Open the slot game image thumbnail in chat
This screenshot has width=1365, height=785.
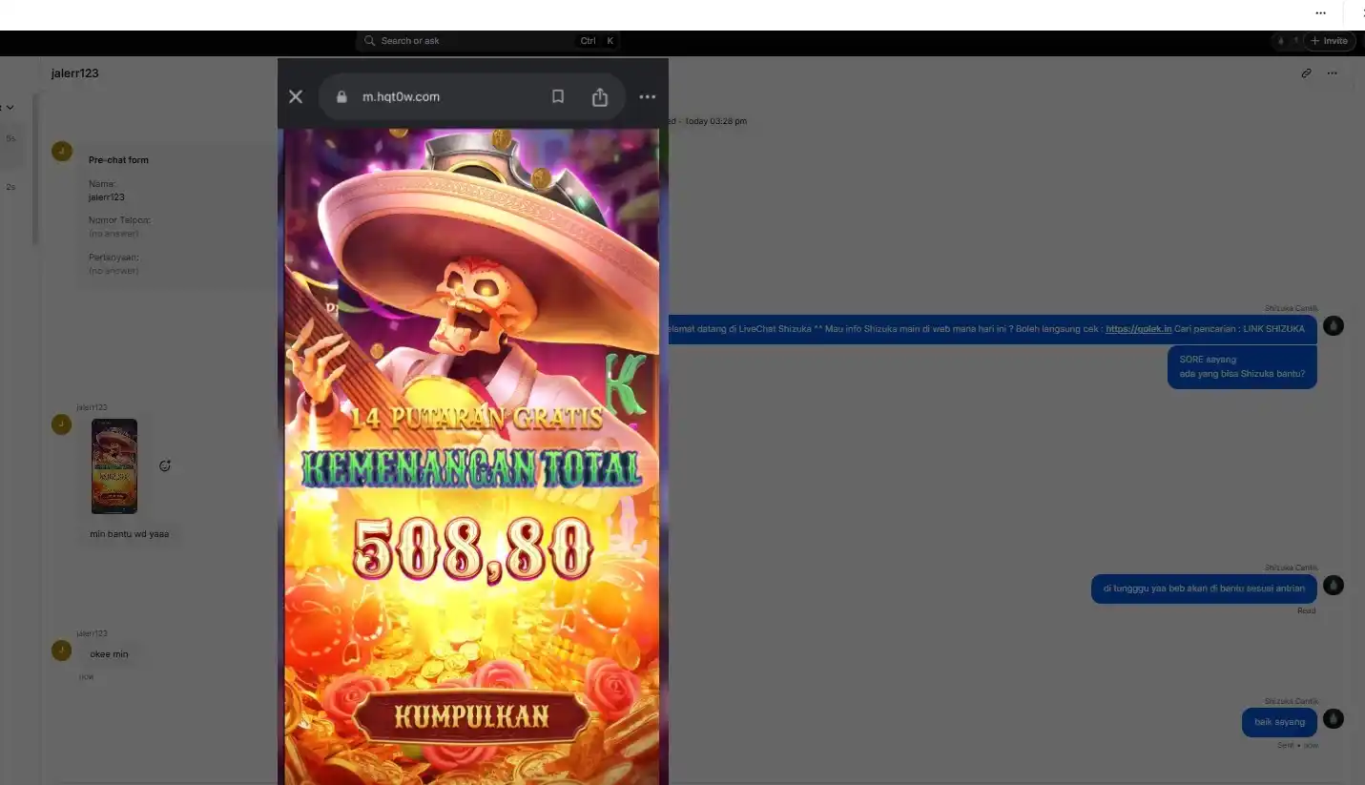click(x=114, y=466)
